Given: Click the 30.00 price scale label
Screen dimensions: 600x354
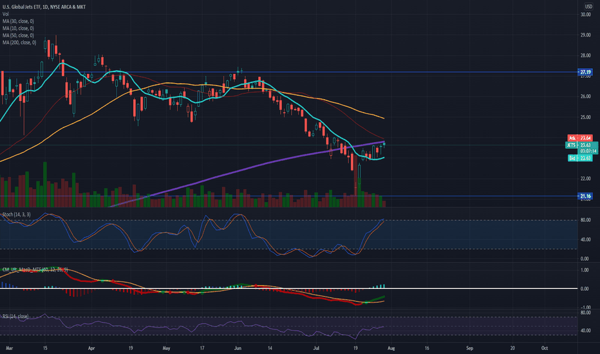Looking at the screenshot, I should click(585, 15).
